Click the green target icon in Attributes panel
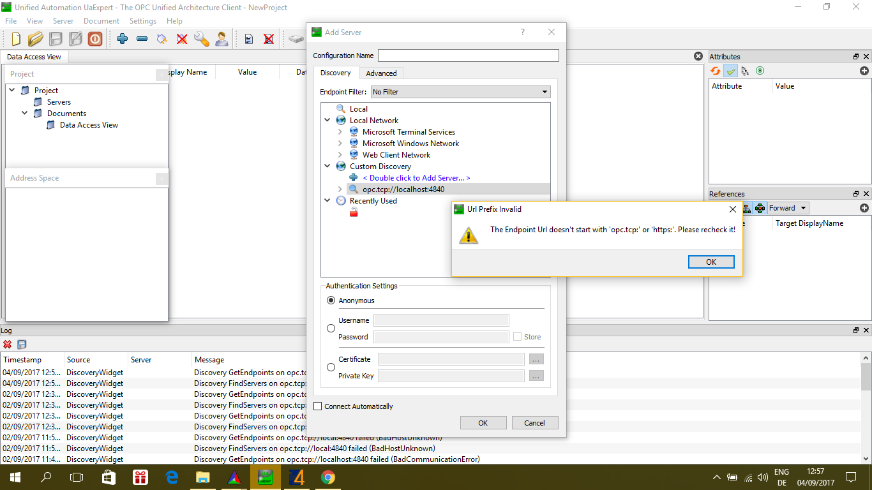This screenshot has height=490, width=872. point(760,71)
